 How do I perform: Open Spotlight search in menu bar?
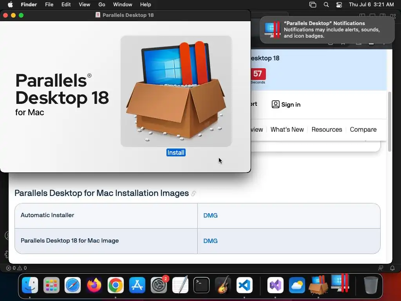[326, 5]
